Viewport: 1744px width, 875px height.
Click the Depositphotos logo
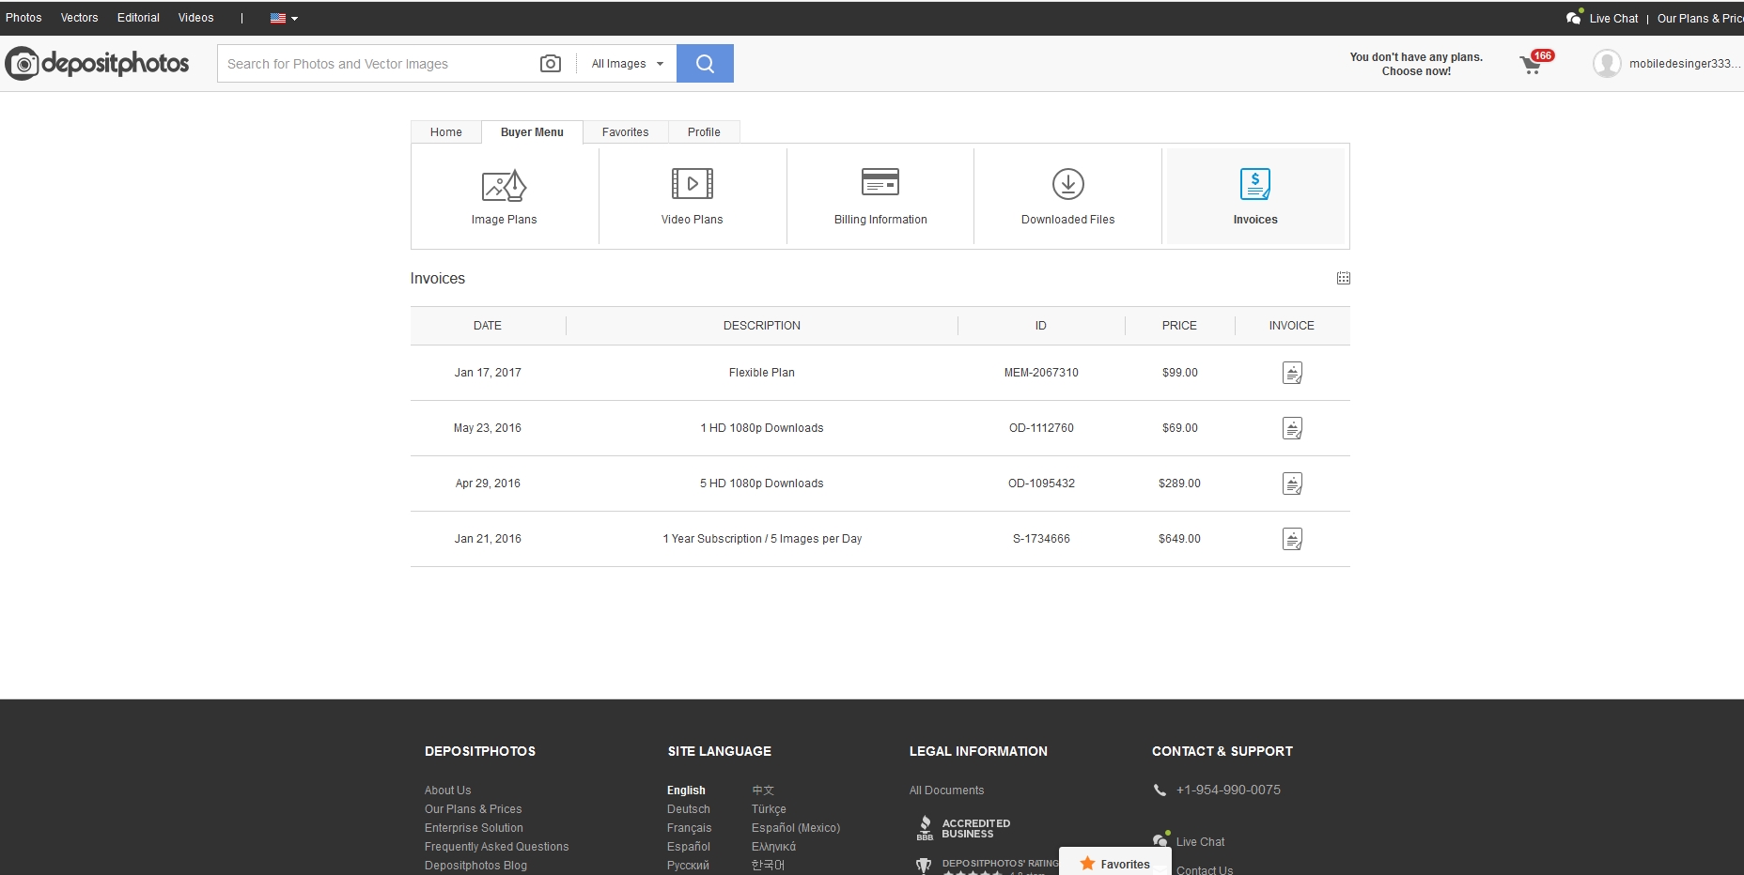[x=97, y=63]
